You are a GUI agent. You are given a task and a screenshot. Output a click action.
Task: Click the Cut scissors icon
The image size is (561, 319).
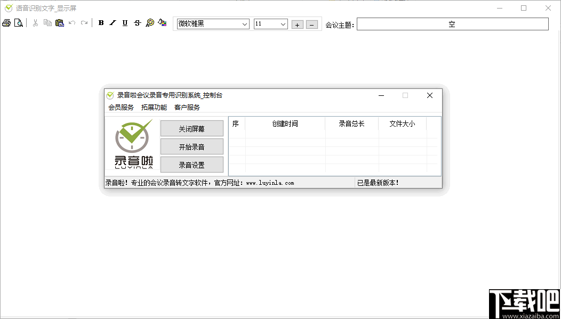tap(35, 23)
